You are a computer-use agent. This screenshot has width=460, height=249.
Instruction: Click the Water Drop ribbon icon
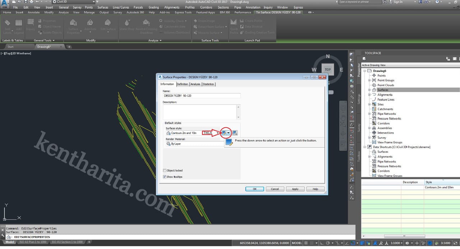pos(126,24)
